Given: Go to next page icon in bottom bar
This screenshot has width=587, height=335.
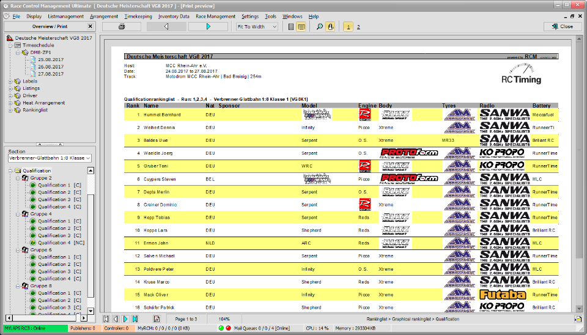Looking at the screenshot, I should tap(125, 319).
